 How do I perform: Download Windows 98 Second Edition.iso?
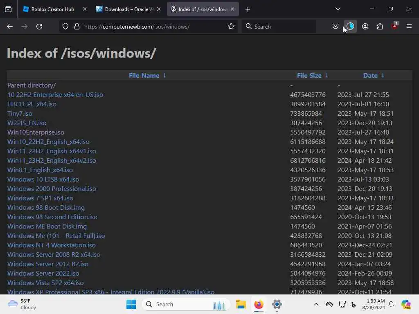[52, 217]
